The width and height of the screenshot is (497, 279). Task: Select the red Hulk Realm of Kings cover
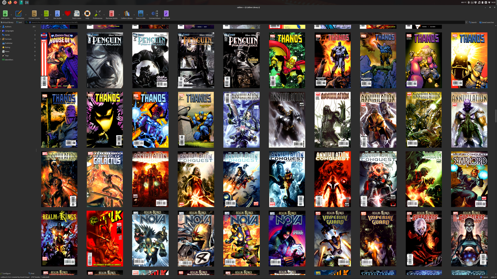point(105,238)
